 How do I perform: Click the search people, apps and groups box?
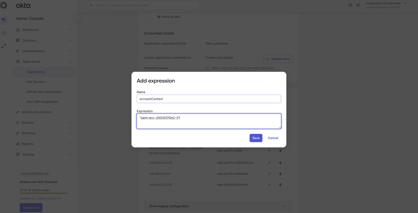(143, 5)
